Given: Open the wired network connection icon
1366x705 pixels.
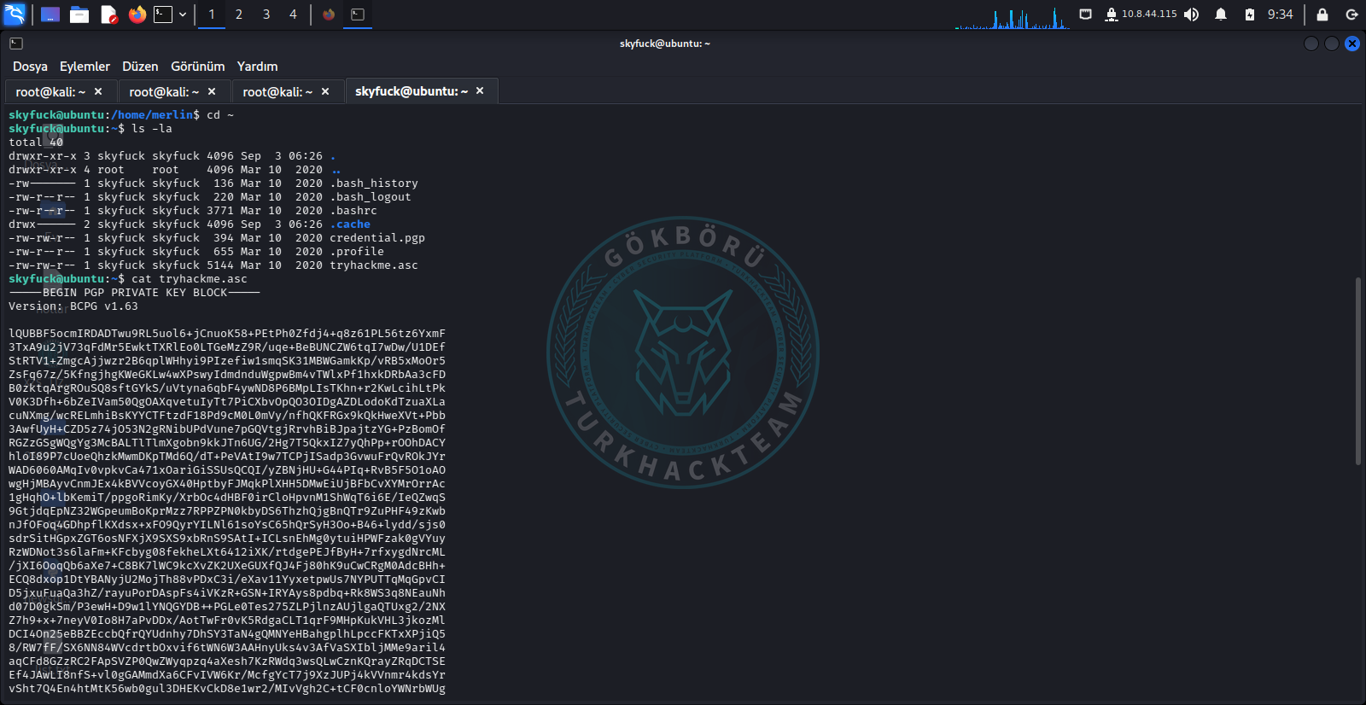Looking at the screenshot, I should (x=1085, y=15).
